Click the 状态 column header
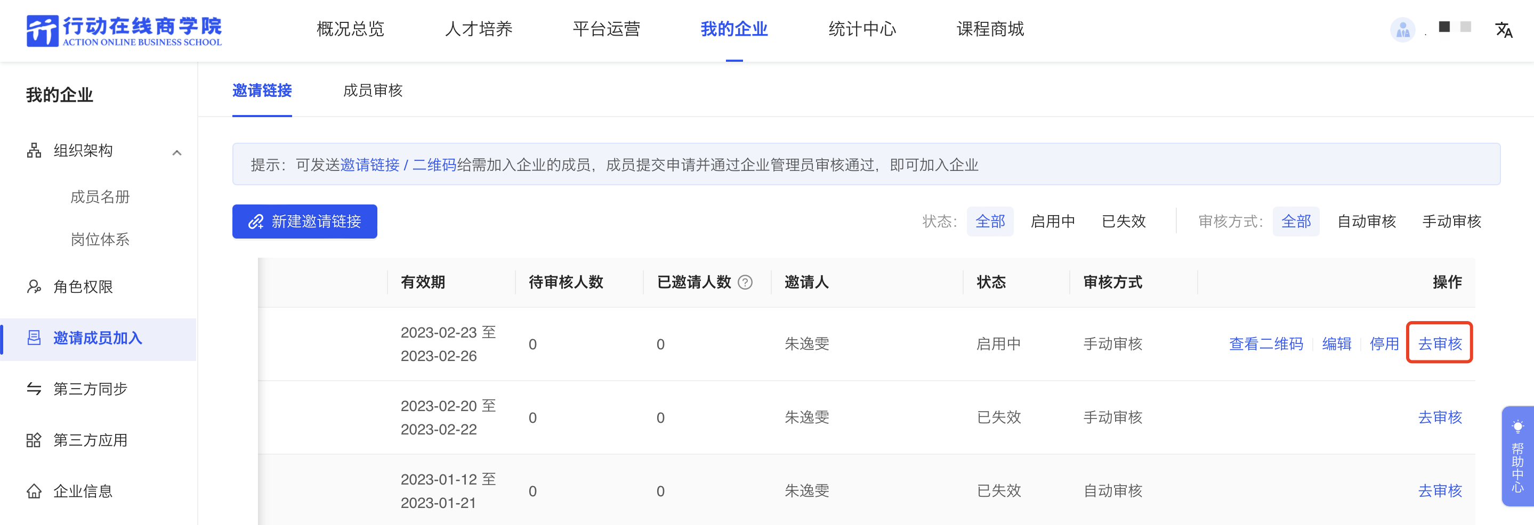1534x525 pixels. (991, 282)
